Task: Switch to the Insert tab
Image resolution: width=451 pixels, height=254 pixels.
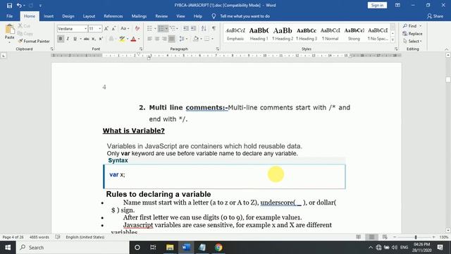Action: [49, 16]
